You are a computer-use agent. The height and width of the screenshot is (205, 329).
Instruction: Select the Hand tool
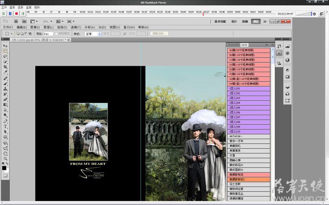point(5,154)
